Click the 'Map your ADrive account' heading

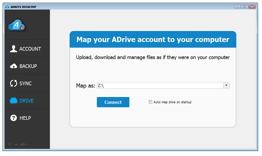(153, 40)
